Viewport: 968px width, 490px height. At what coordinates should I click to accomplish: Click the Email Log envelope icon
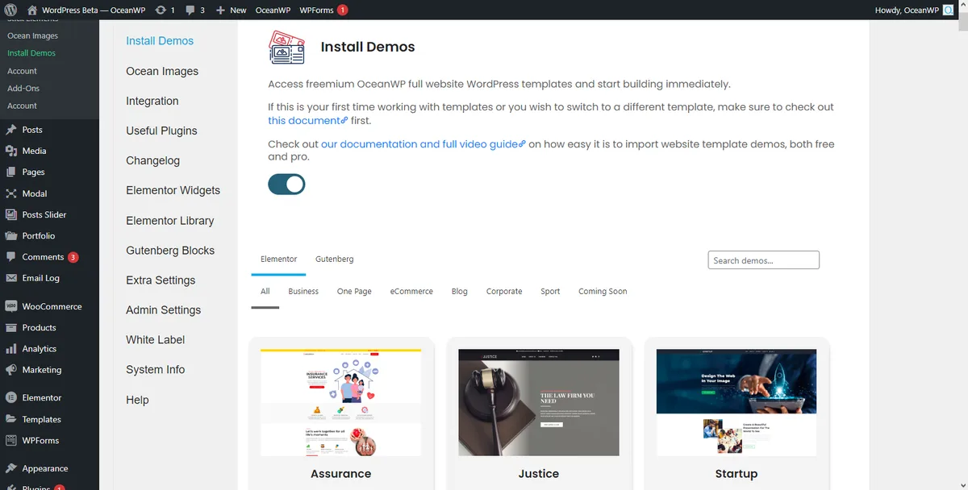coord(11,278)
